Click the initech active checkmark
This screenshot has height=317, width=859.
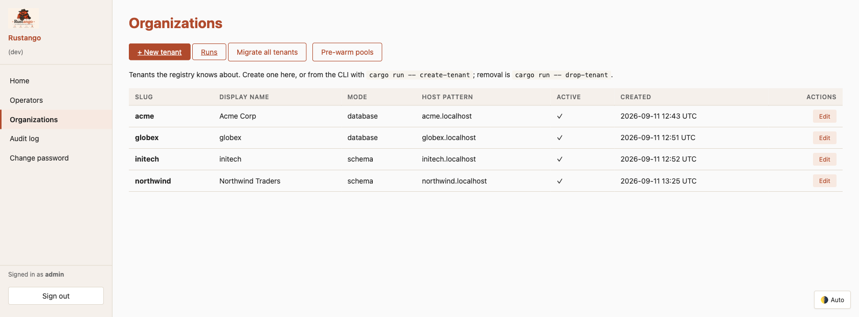[560, 159]
